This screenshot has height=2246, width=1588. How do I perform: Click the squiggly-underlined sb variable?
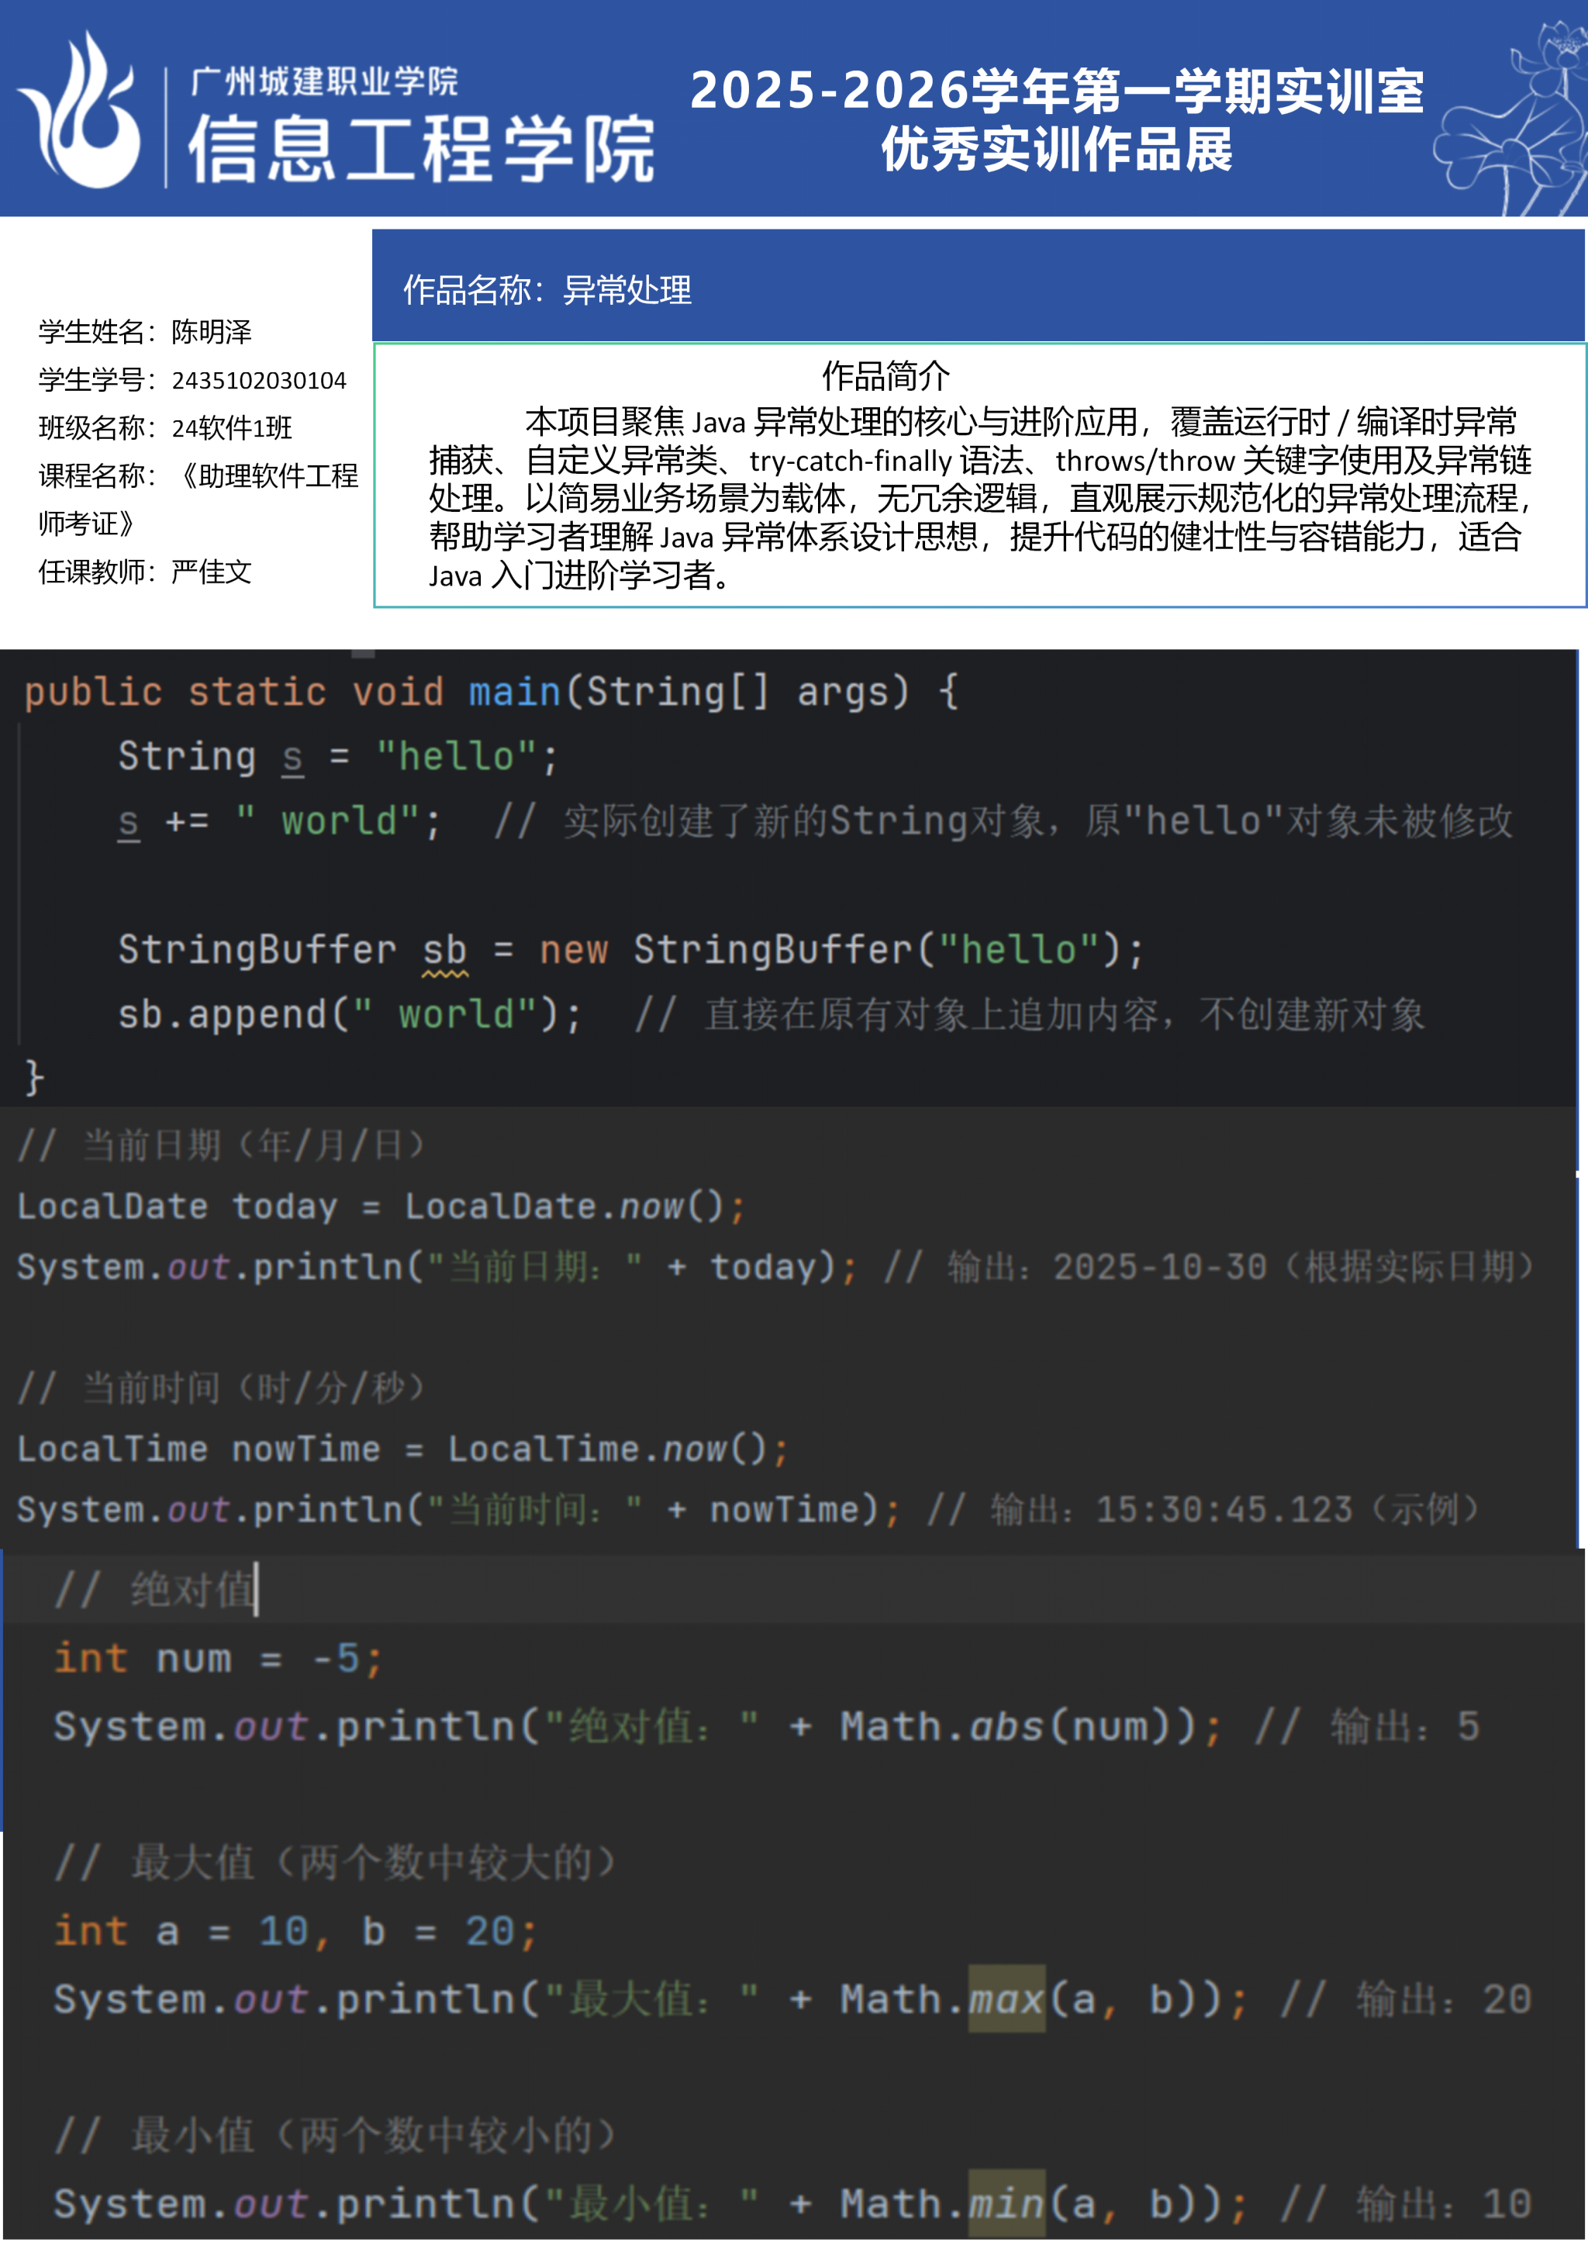(x=445, y=951)
